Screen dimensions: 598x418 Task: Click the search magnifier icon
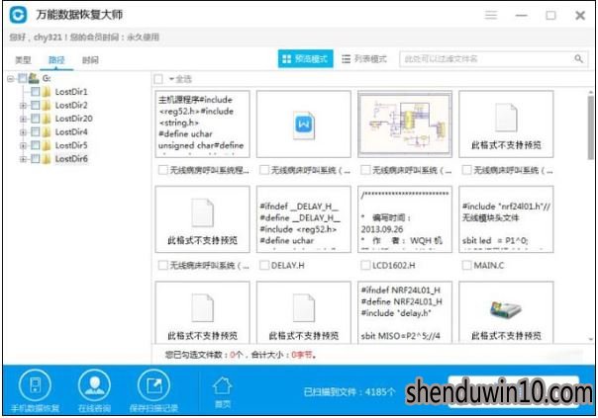tap(578, 58)
